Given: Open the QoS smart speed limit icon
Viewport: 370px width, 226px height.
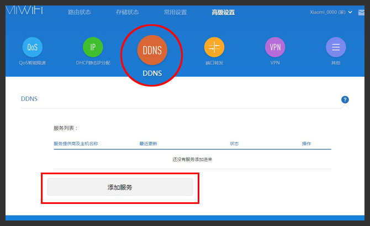Looking at the screenshot, I should tap(33, 47).
